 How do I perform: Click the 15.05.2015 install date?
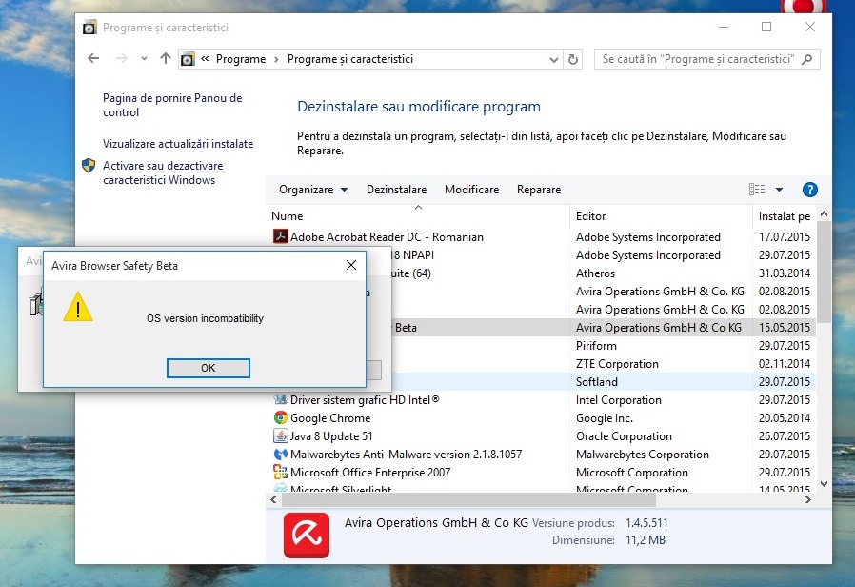[785, 327]
